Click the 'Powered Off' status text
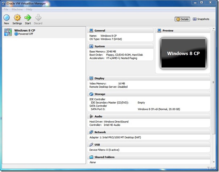Image resolution: width=219 pixels, height=172 pixels. click(x=25, y=34)
